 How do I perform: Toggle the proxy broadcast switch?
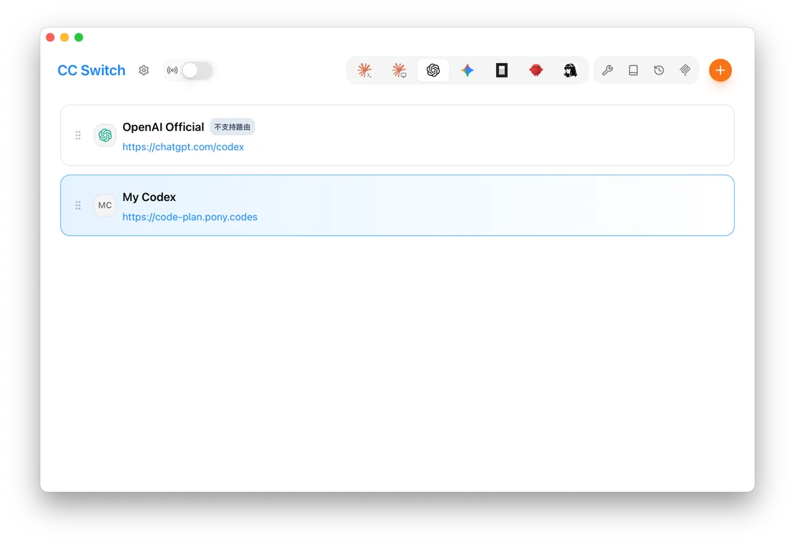(x=197, y=70)
